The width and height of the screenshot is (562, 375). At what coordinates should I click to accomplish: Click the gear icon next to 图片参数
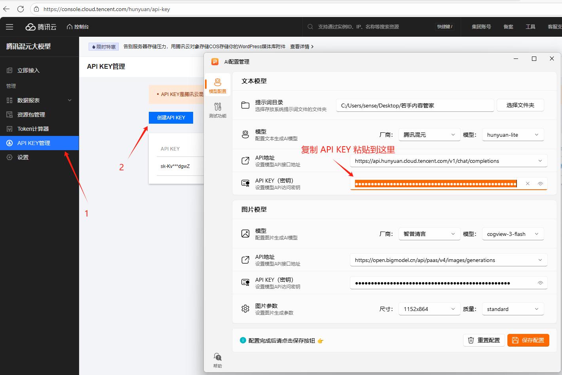[x=245, y=309]
